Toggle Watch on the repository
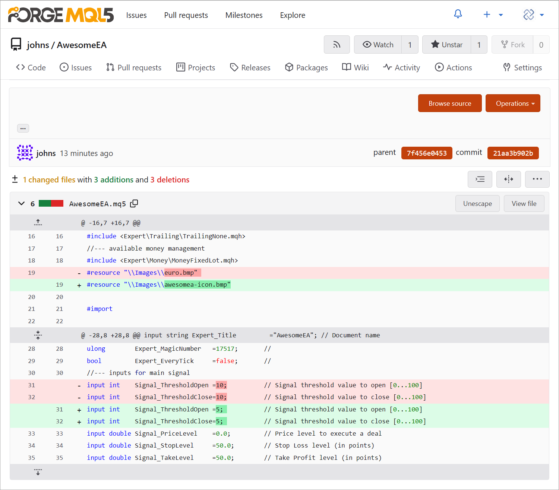 click(x=378, y=45)
